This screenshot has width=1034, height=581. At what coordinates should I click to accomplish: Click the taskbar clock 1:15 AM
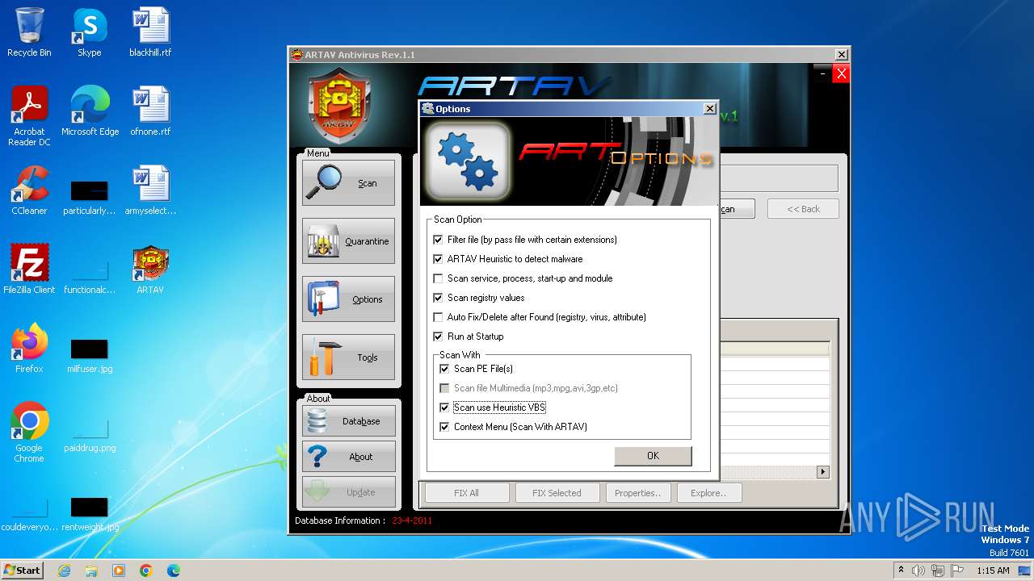(993, 571)
